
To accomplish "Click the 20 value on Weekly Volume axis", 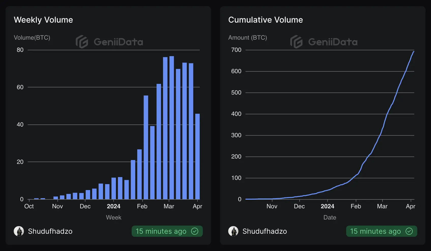I will [20, 162].
